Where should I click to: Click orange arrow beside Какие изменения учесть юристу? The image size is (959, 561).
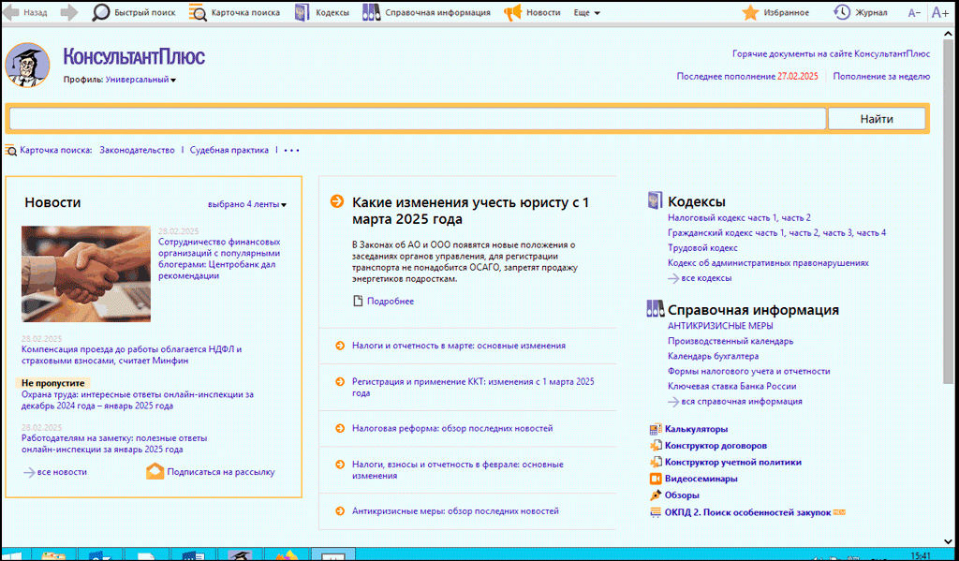(x=336, y=201)
